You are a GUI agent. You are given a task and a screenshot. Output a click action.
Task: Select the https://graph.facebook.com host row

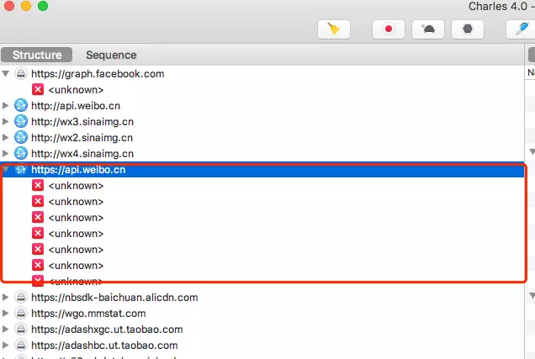click(x=262, y=74)
